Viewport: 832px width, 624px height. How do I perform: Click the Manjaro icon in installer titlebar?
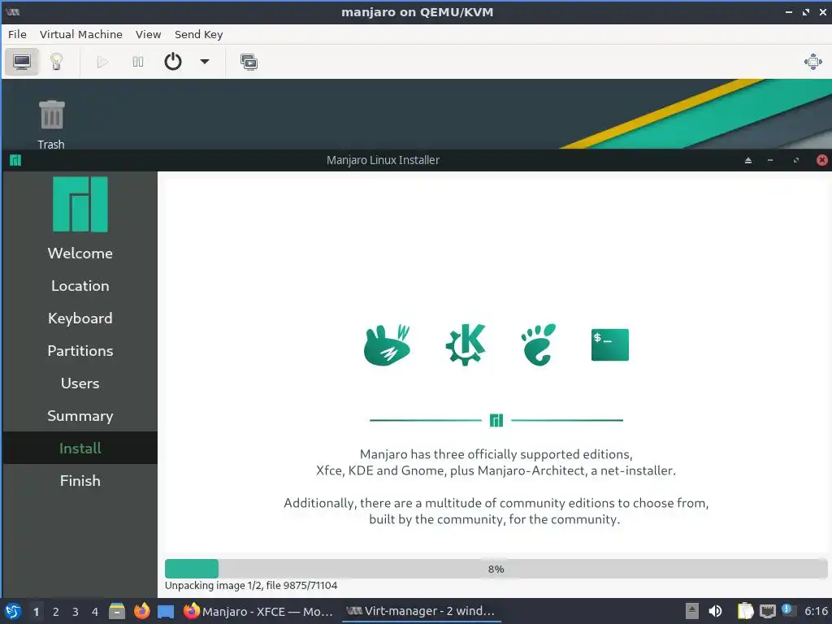pos(15,160)
